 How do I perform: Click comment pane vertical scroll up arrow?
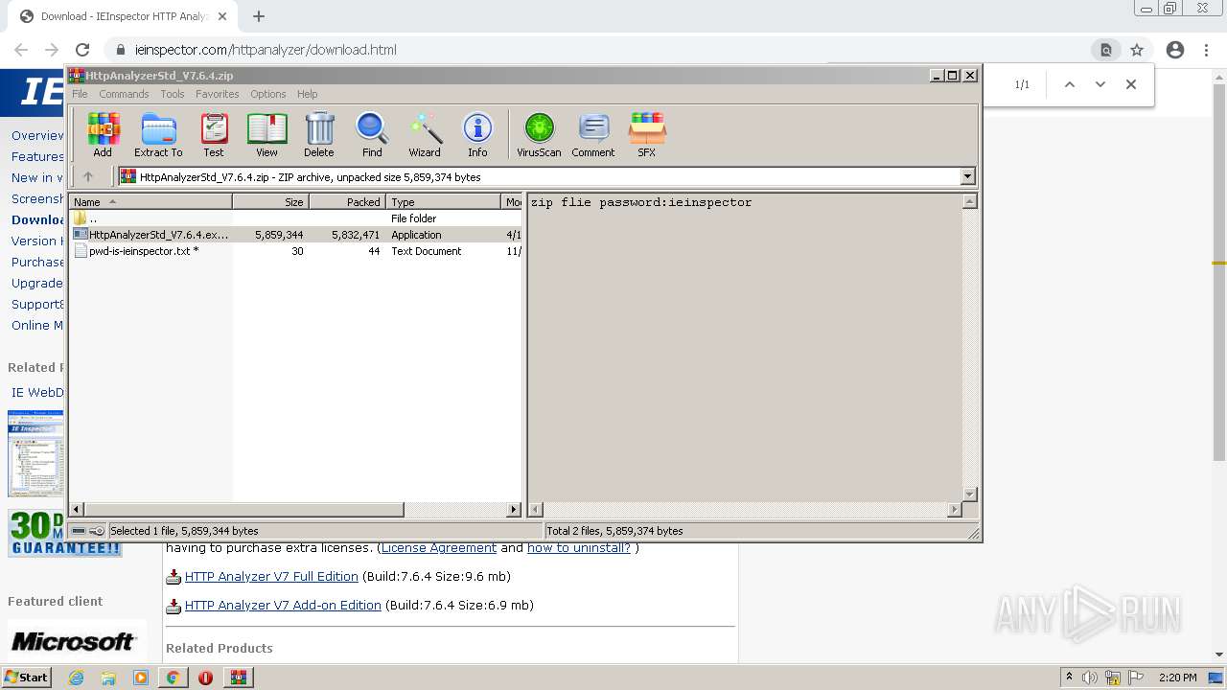[x=969, y=201]
